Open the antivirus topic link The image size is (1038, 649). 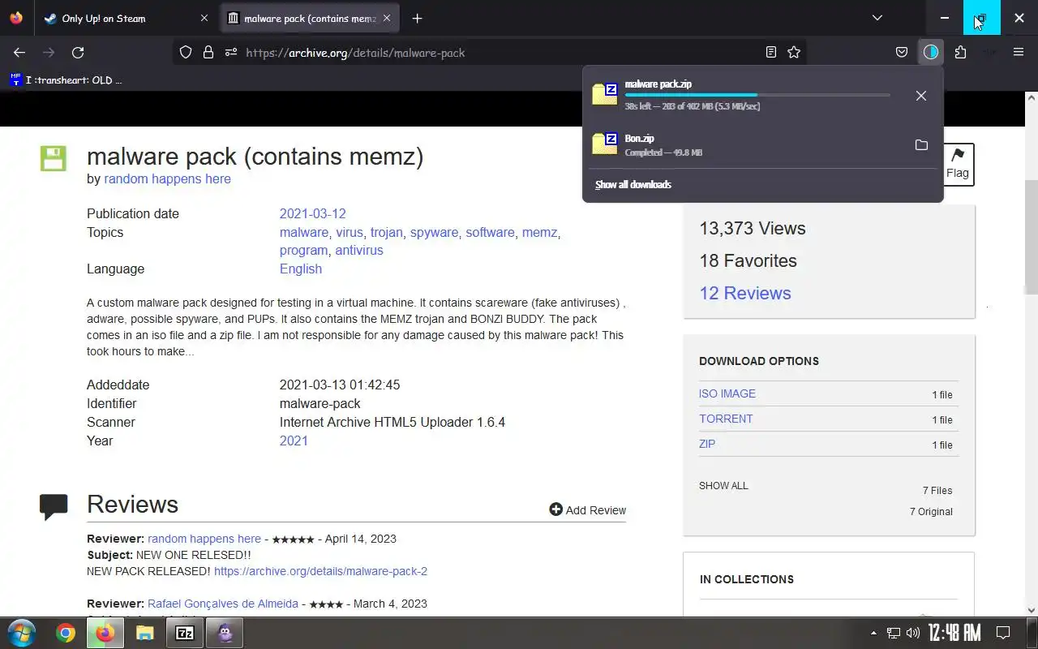tap(359, 250)
